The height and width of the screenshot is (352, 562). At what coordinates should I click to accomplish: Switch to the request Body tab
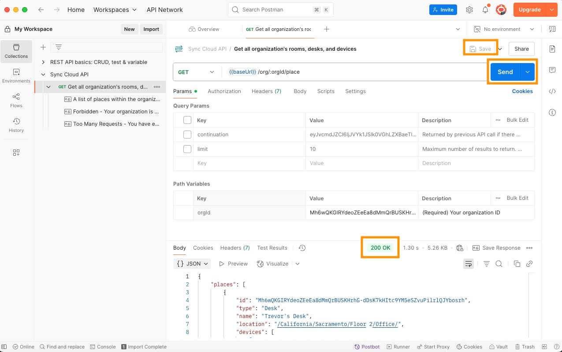coord(300,91)
